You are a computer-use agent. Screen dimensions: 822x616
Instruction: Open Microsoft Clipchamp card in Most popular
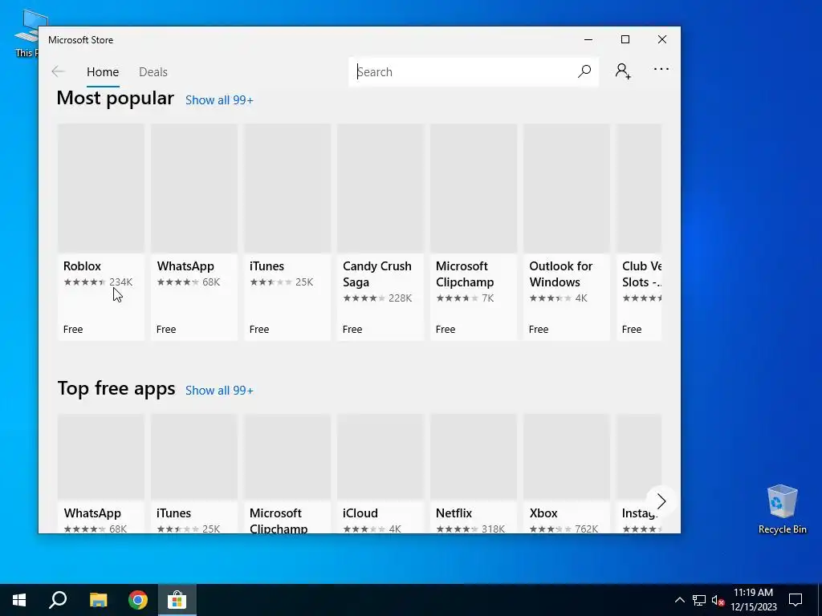(474, 232)
